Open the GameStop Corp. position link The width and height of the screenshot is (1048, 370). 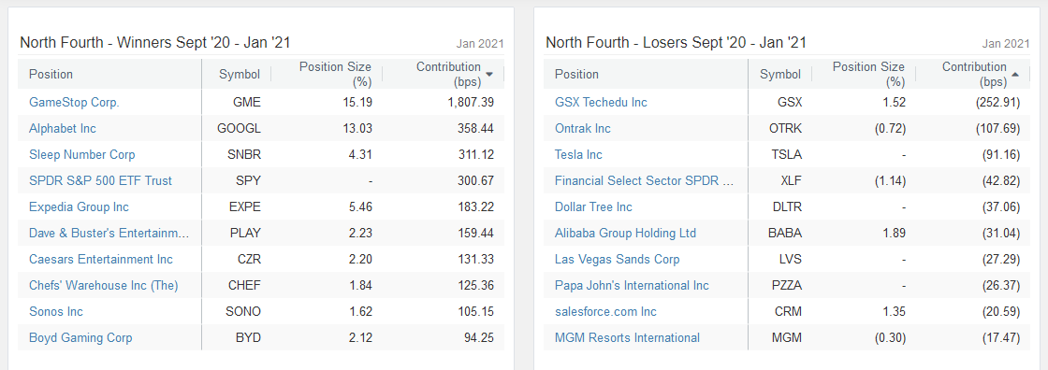[x=74, y=102]
